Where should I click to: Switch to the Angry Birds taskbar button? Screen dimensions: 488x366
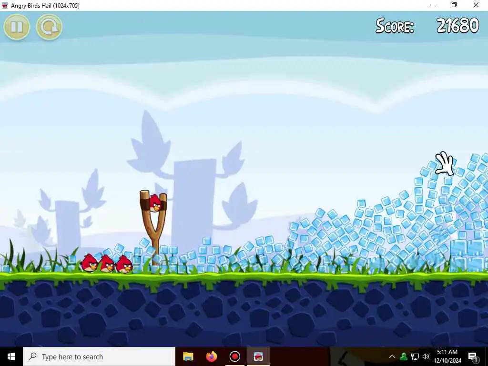tap(258, 356)
